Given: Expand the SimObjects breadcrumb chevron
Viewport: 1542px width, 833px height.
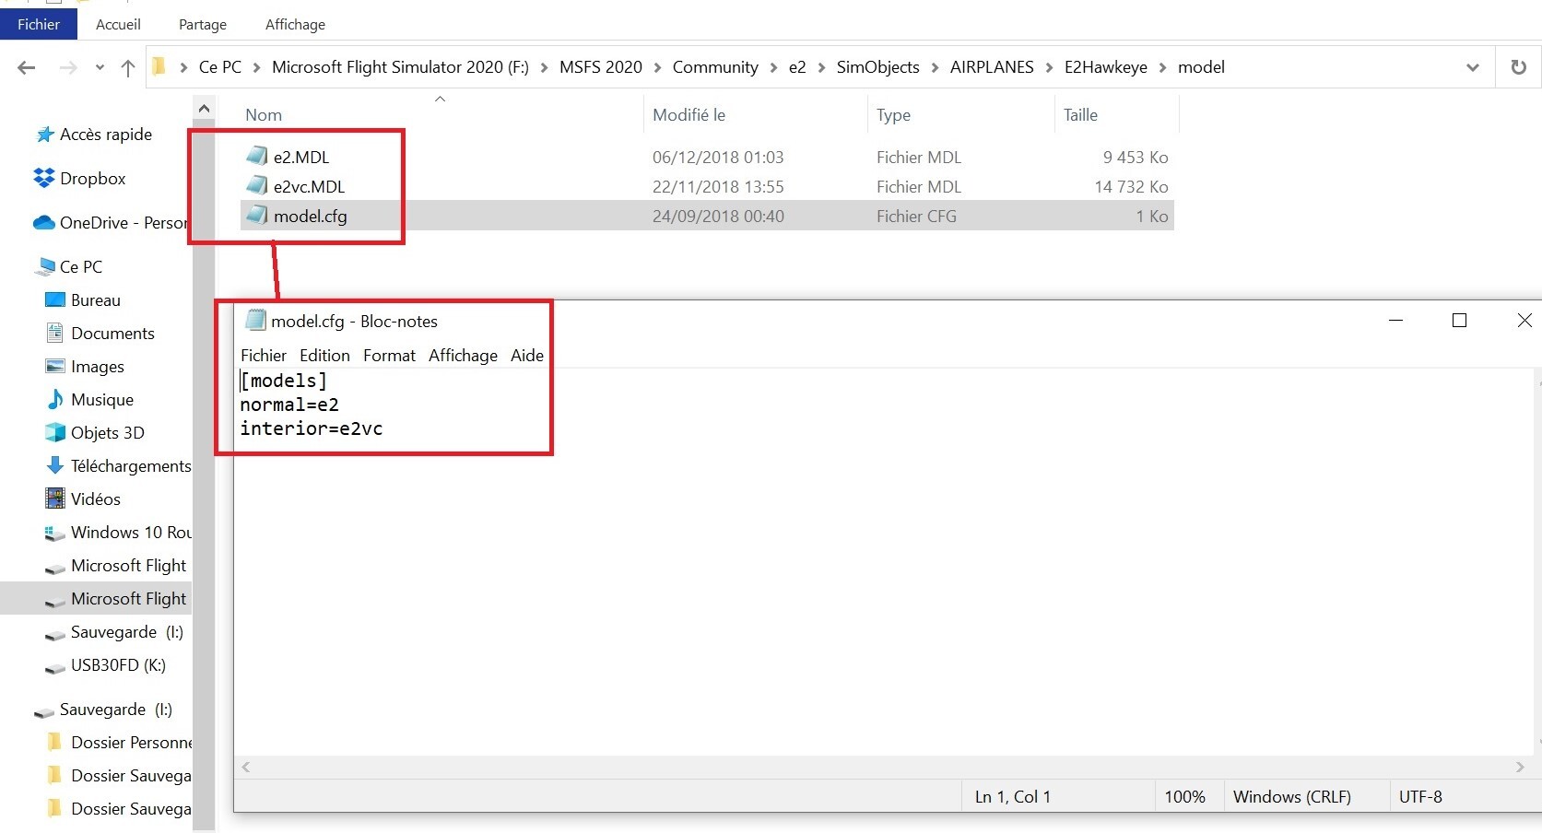Looking at the screenshot, I should [935, 67].
